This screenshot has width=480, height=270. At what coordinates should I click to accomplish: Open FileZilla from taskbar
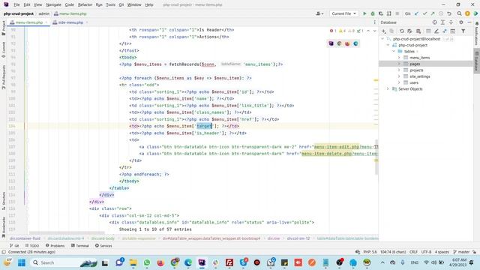[229, 262]
